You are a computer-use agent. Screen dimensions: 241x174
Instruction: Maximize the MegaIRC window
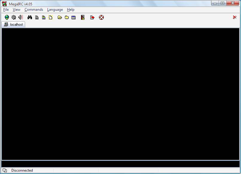pos(222,3)
